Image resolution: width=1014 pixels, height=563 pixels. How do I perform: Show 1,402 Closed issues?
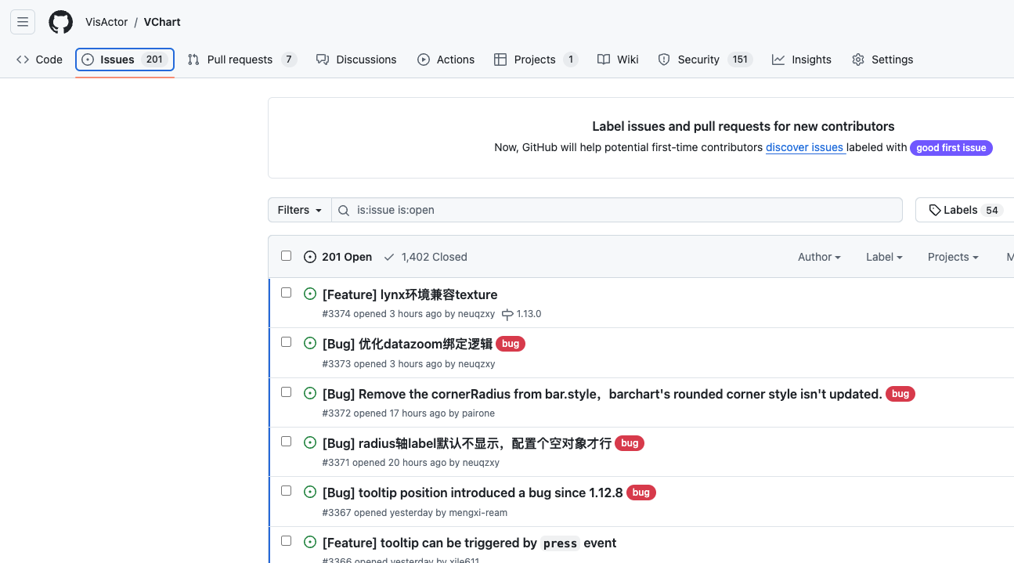click(x=425, y=257)
